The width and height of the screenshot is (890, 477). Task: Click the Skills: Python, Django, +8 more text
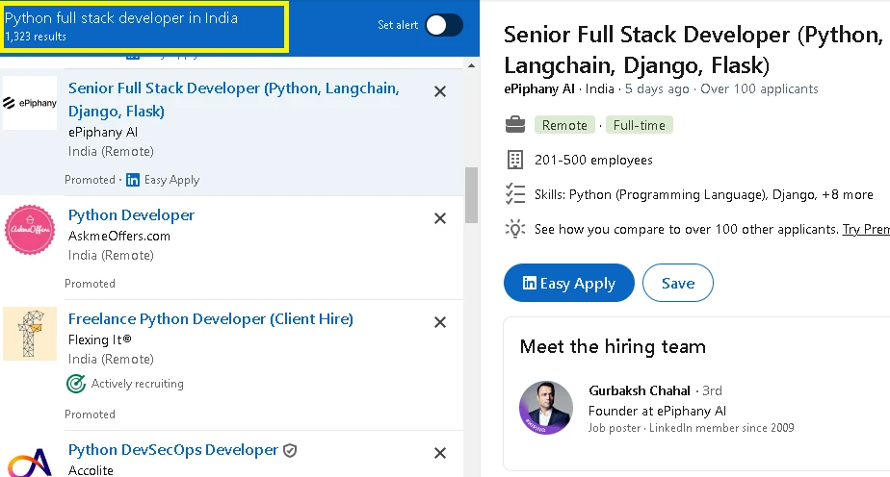pos(704,195)
